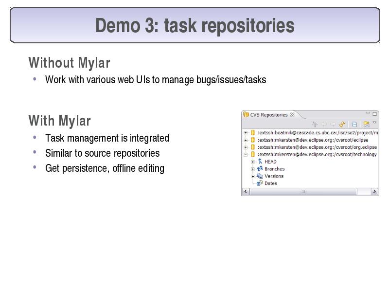The height and width of the screenshot is (292, 389).
Task: Expand the /cvsroot/org.eclipse repository node
Action: click(246, 147)
